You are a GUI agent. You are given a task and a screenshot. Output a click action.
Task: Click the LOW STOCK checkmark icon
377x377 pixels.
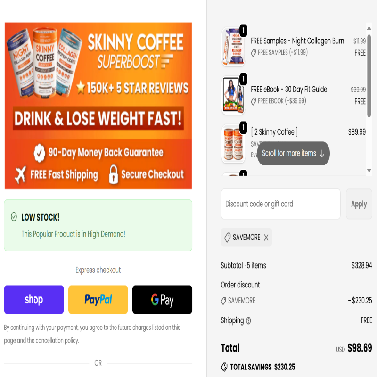click(14, 217)
